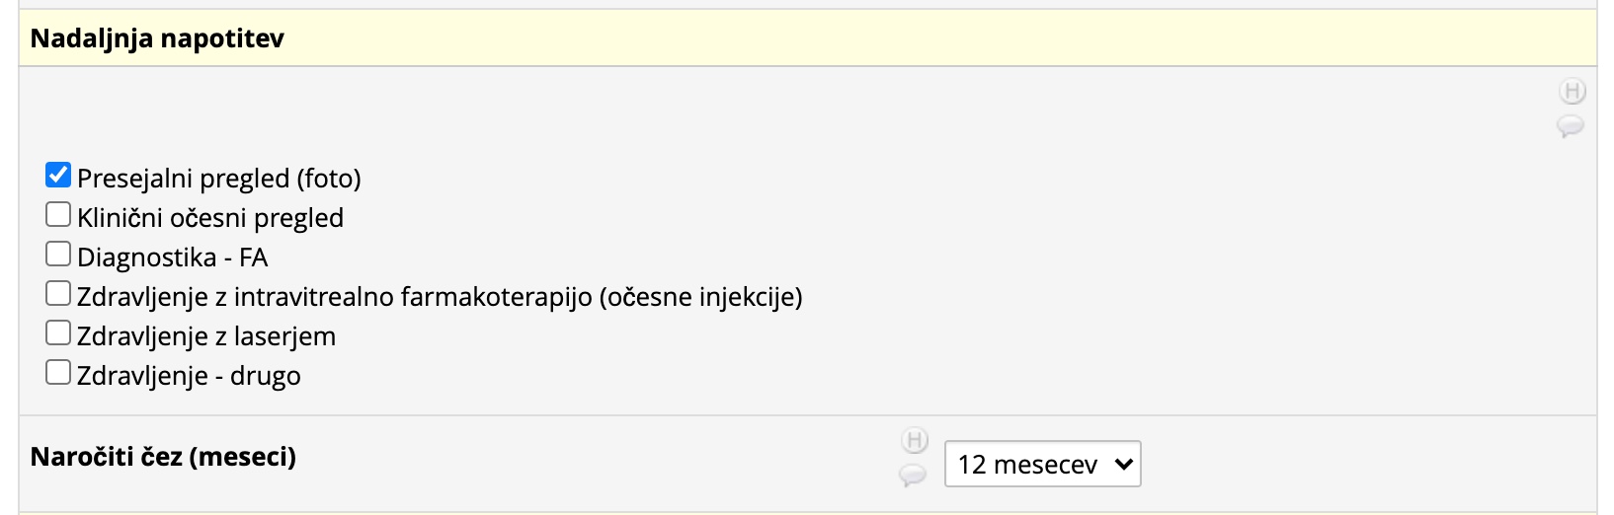Enable the Klinični očesni pregled checkbox

coord(58,215)
